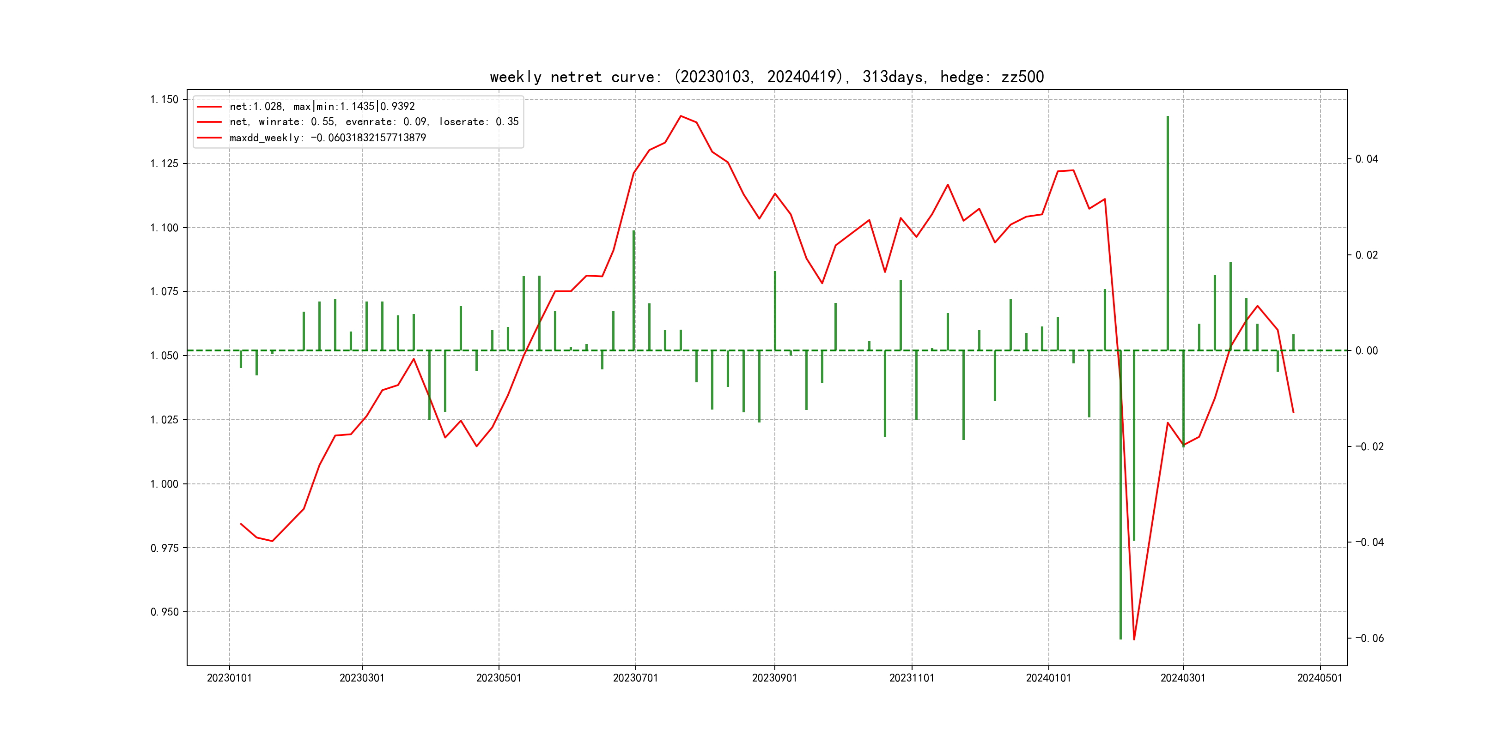
Task: Click the 20230501 x-axis tick label
Action: coord(499,678)
